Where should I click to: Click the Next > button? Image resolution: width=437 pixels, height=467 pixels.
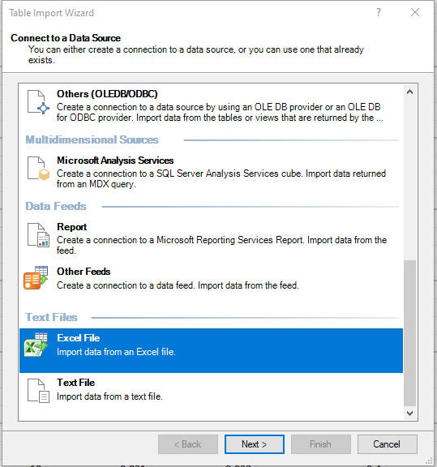255,444
